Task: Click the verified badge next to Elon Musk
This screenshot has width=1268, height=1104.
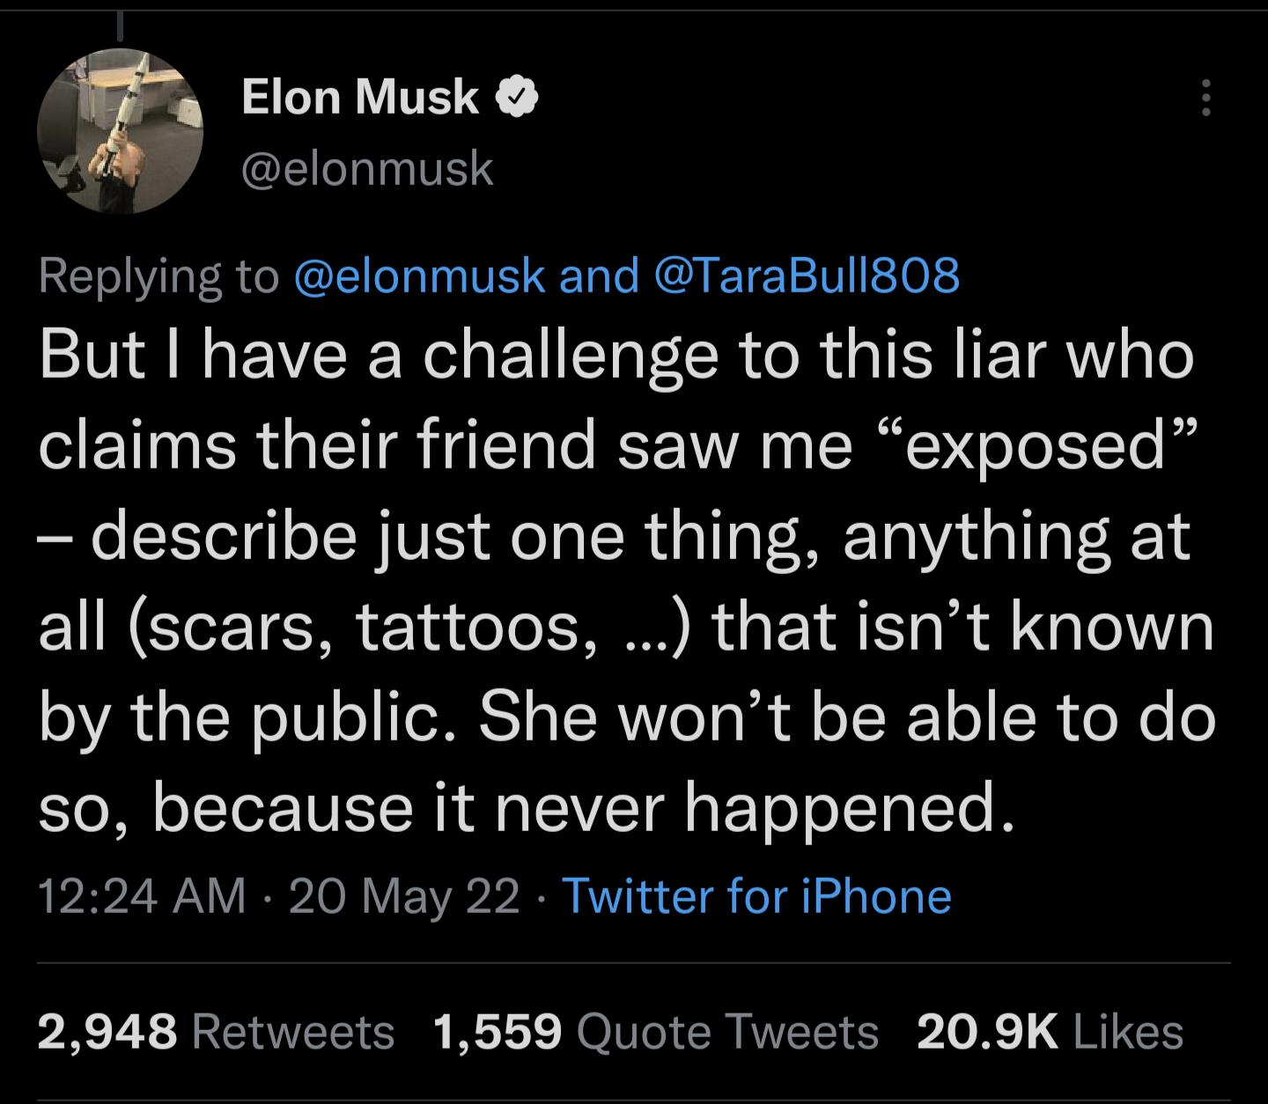Action: 516,98
